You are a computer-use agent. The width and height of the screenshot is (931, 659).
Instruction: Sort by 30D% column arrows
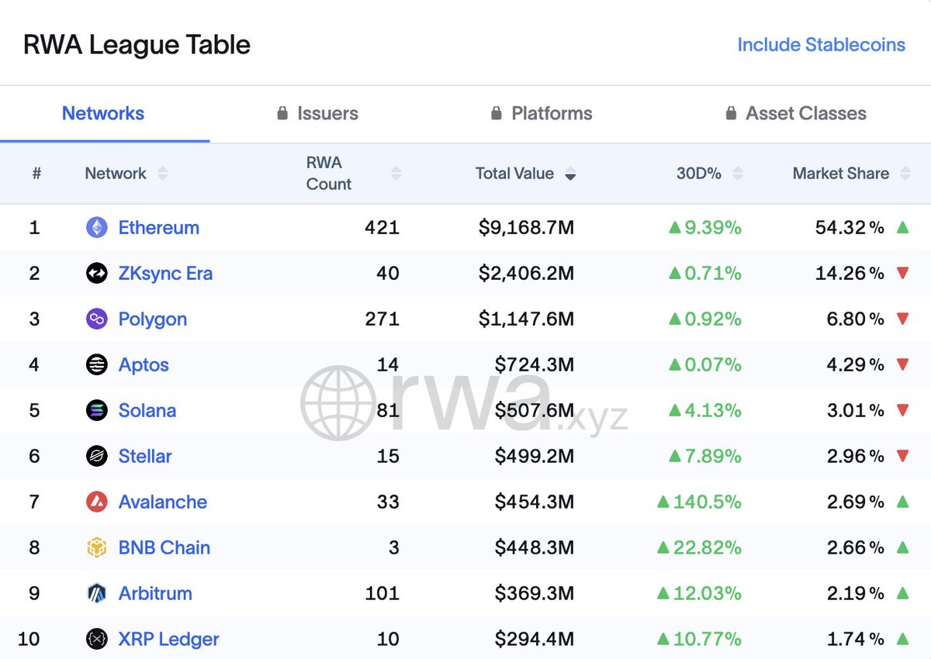[x=737, y=174]
